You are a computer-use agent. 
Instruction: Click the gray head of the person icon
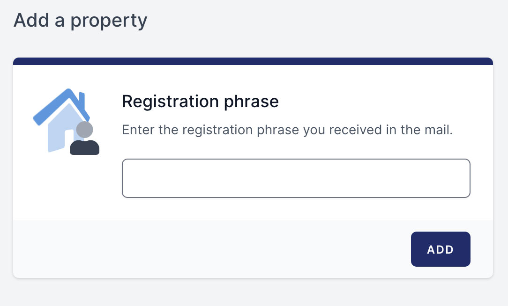(x=84, y=130)
